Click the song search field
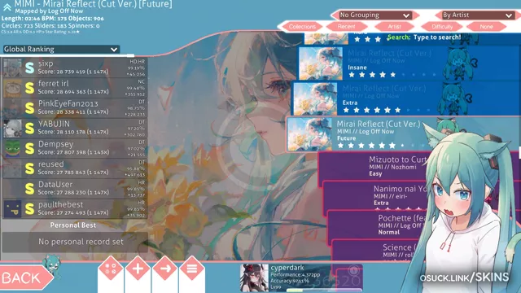The width and height of the screenshot is (521, 293). [x=424, y=37]
